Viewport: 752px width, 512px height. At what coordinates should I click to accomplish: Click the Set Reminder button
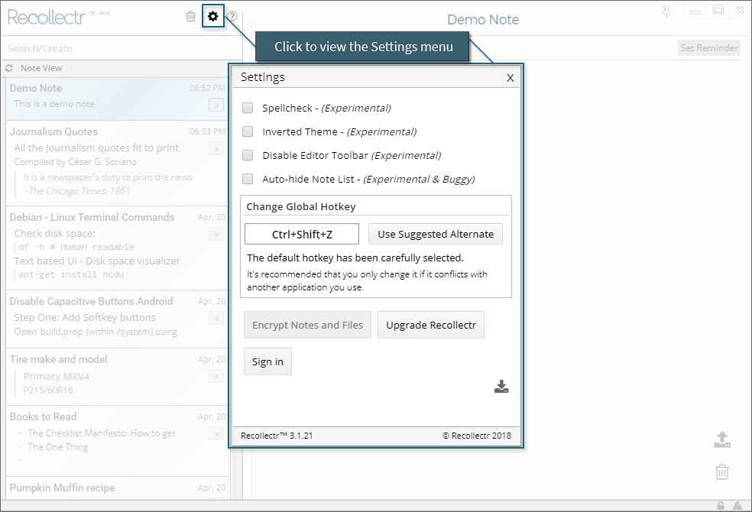click(x=709, y=48)
